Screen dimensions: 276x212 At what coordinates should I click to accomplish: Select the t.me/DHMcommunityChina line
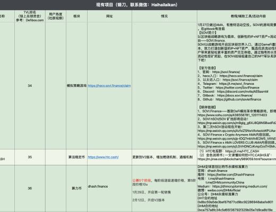click(x=225, y=182)
